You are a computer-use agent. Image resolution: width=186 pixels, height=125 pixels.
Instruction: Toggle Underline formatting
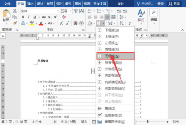[x=35, y=17]
